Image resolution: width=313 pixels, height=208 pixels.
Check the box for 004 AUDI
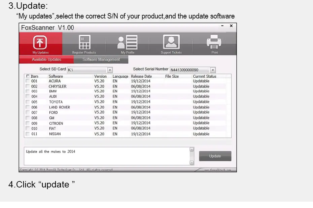pos(28,96)
